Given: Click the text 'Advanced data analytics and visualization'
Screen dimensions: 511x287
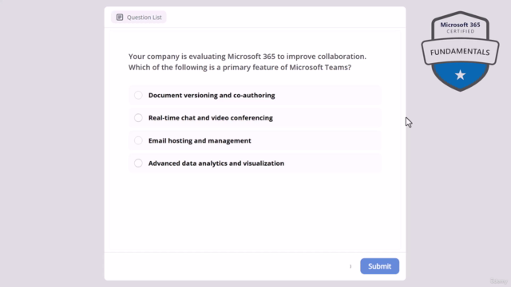Looking at the screenshot, I should [x=216, y=163].
